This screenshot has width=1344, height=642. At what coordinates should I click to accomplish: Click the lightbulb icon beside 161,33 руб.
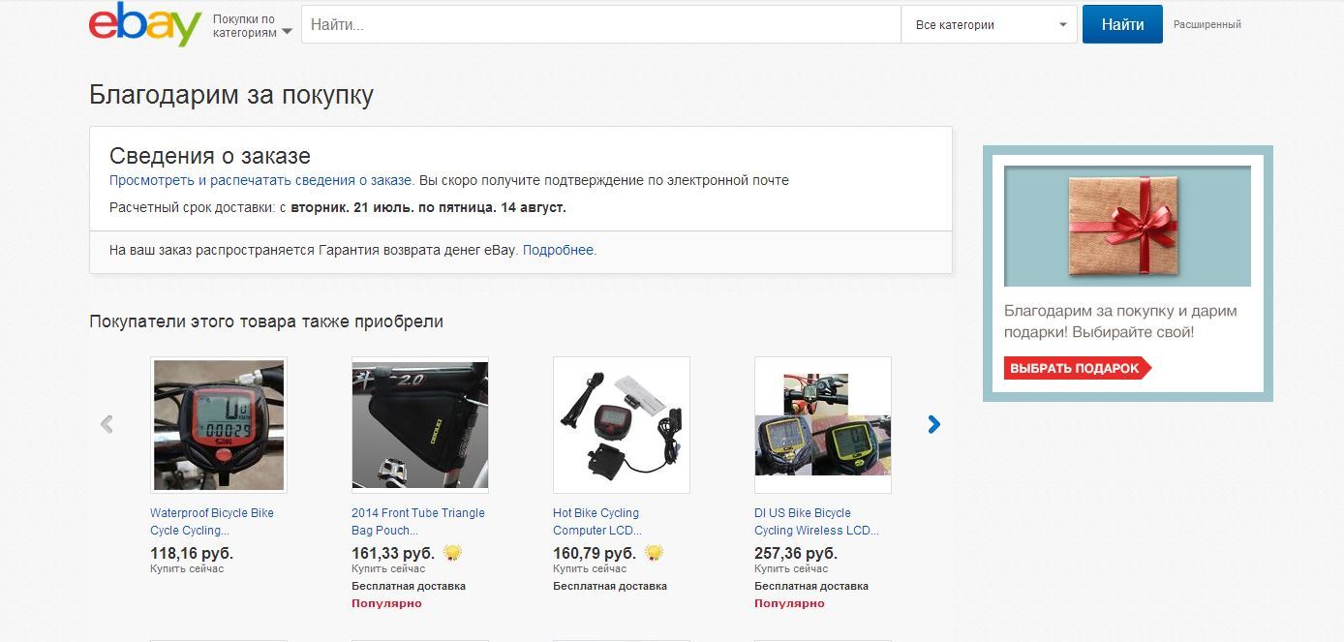pos(452,553)
